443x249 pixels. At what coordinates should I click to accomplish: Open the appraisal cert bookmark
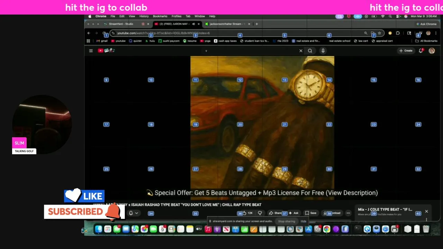(x=382, y=41)
